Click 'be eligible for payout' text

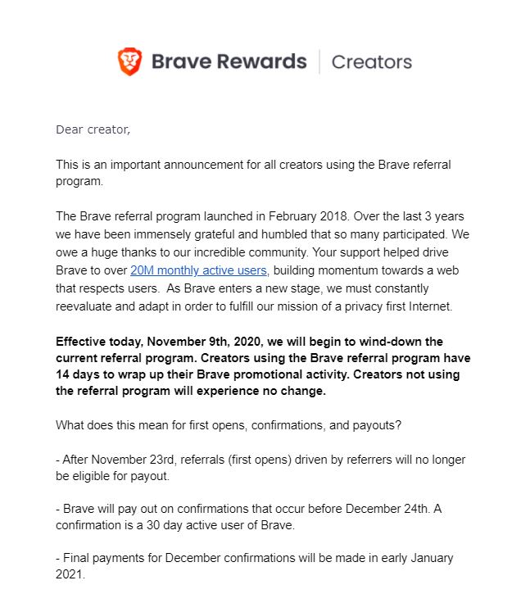pyautogui.click(x=112, y=476)
